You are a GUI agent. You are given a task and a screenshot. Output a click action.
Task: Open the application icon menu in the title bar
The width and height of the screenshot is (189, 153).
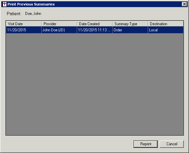5,4
